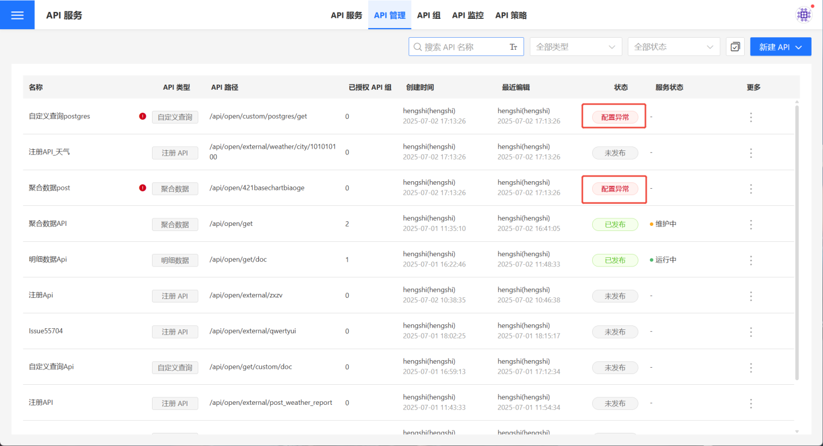Switch to the API 监控 tab
This screenshot has height=446, width=823.
click(468, 15)
